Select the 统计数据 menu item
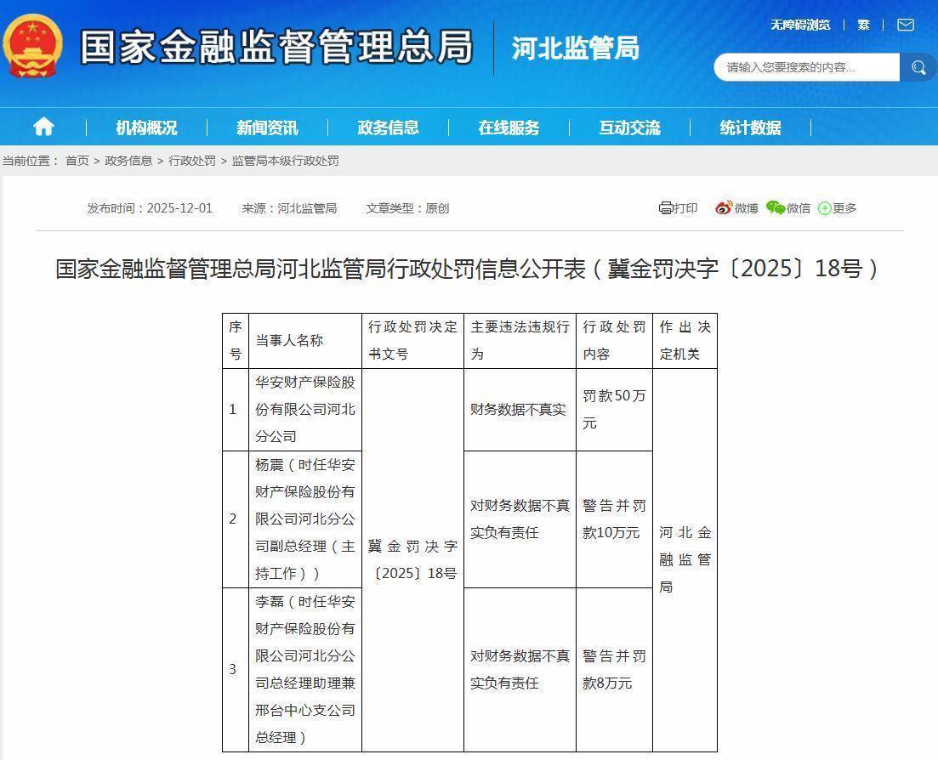This screenshot has height=760, width=938. (750, 128)
